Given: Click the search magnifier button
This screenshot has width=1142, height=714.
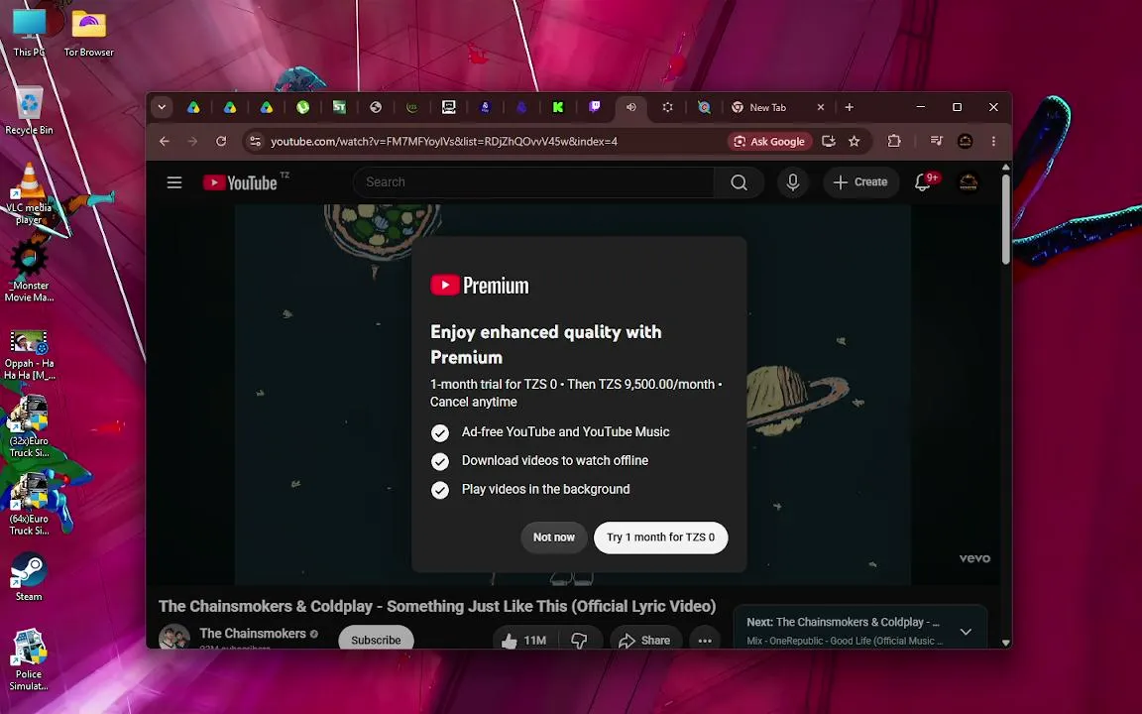Looking at the screenshot, I should 739,182.
